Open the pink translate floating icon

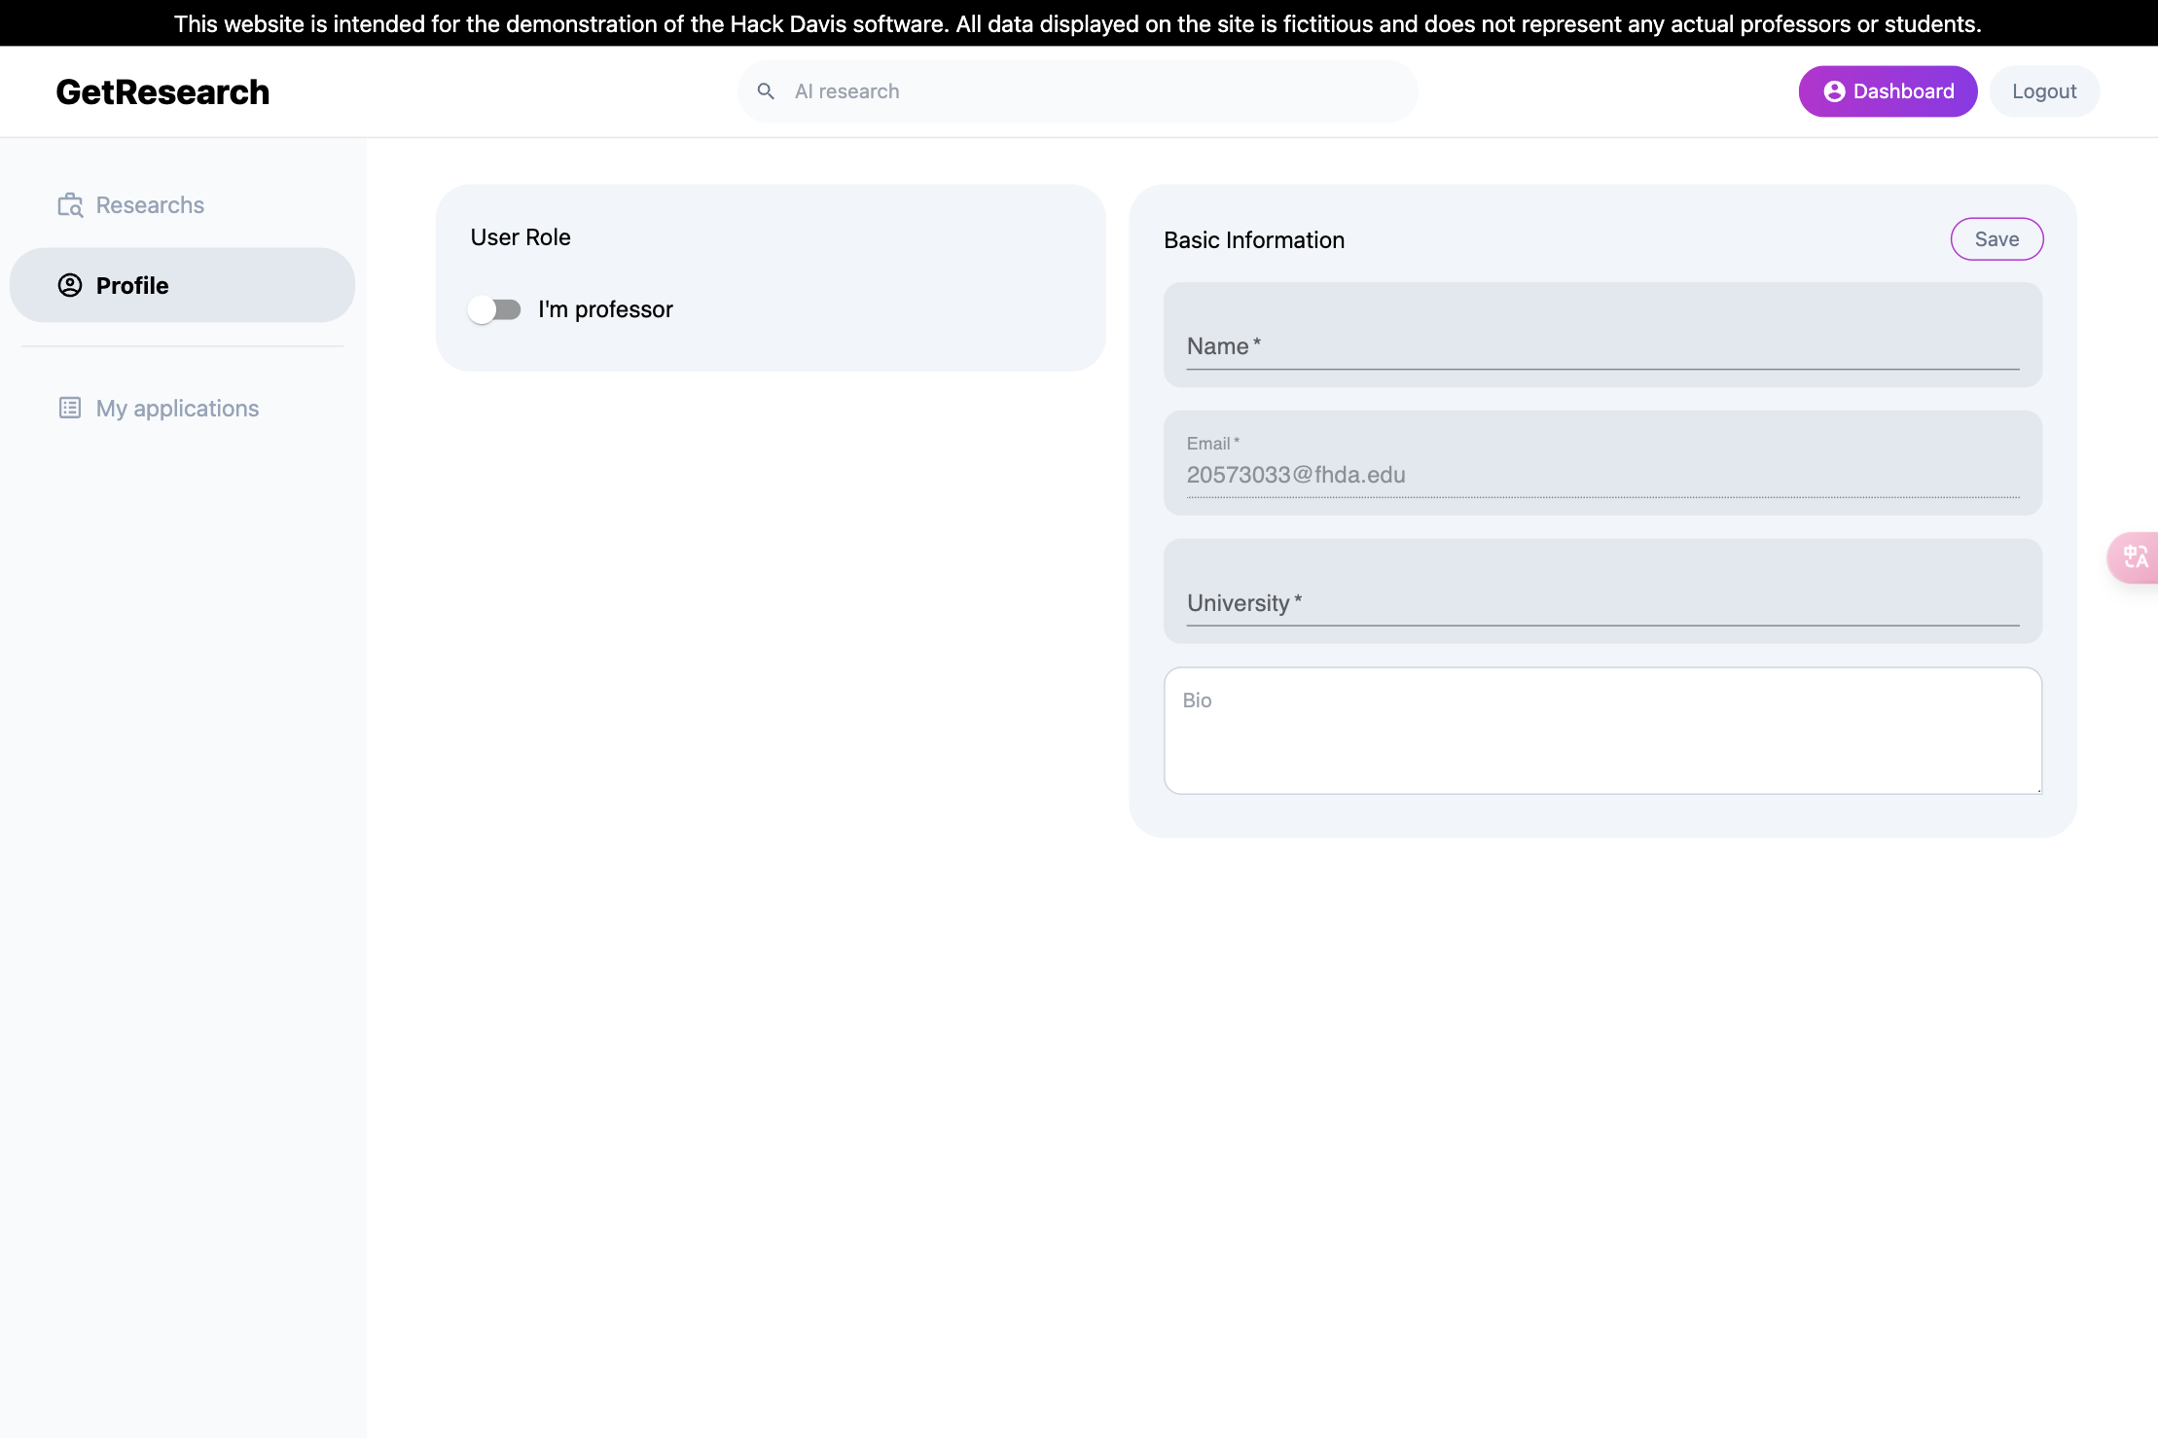2135,557
